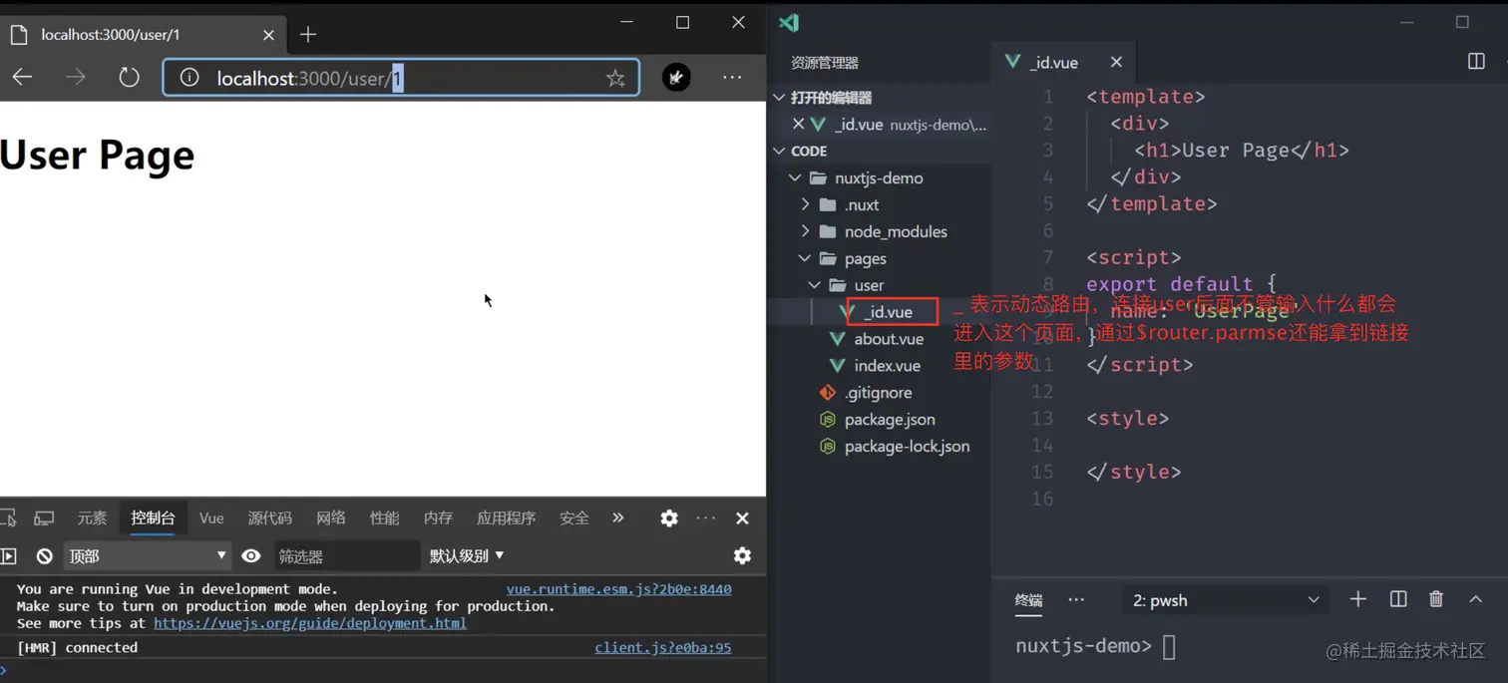Viewport: 1508px width, 683px height.
Task: Open the vuejs.org deployment guide link
Action: click(x=310, y=623)
